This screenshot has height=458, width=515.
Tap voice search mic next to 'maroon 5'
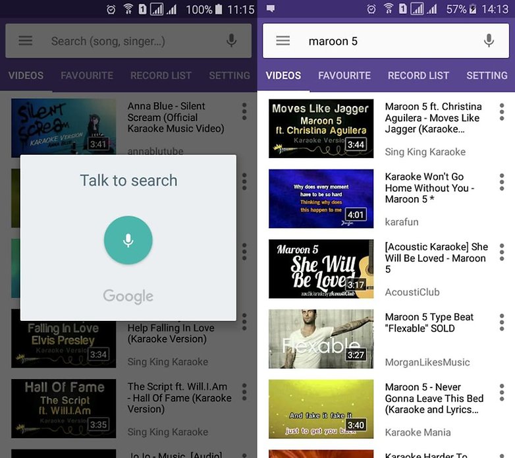(489, 41)
